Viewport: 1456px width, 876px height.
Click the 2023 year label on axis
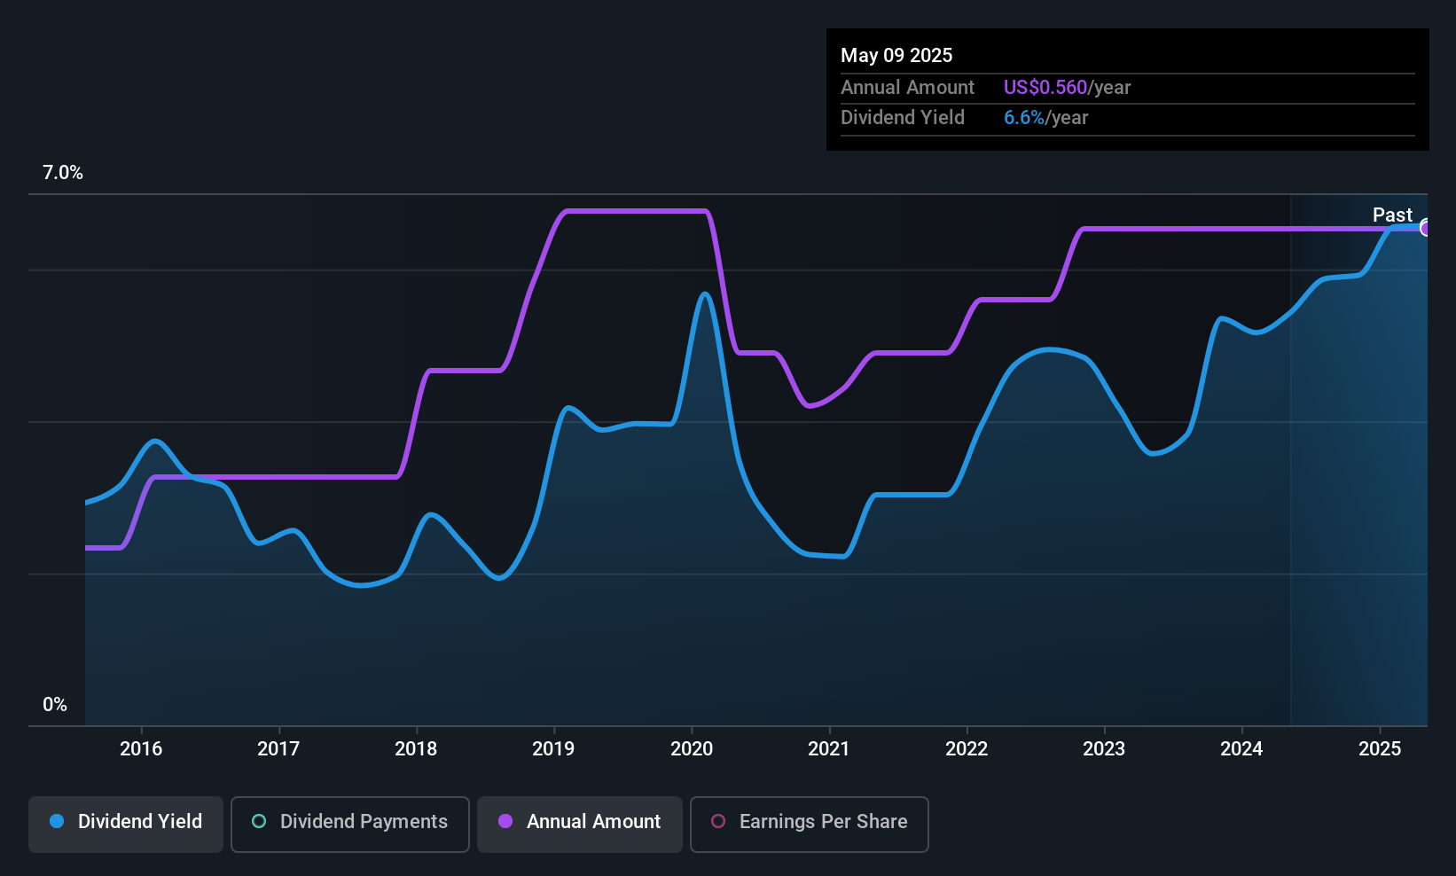pos(1104,749)
